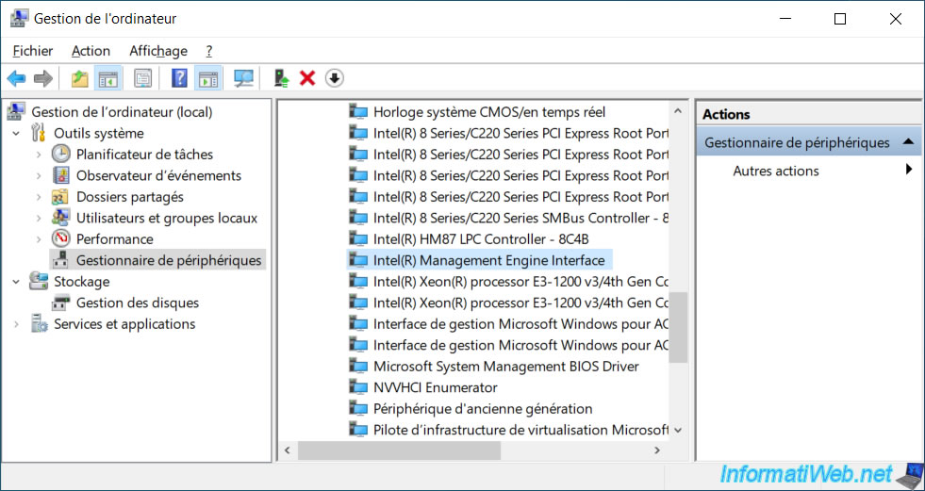Click the Up one level folder icon
Screen dimensions: 925x491
[79, 78]
